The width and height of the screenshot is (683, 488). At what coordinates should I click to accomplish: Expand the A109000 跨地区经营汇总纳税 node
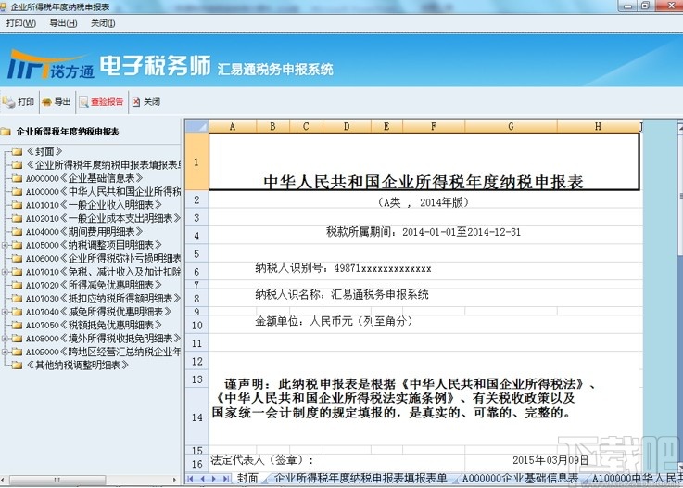pyautogui.click(x=5, y=352)
